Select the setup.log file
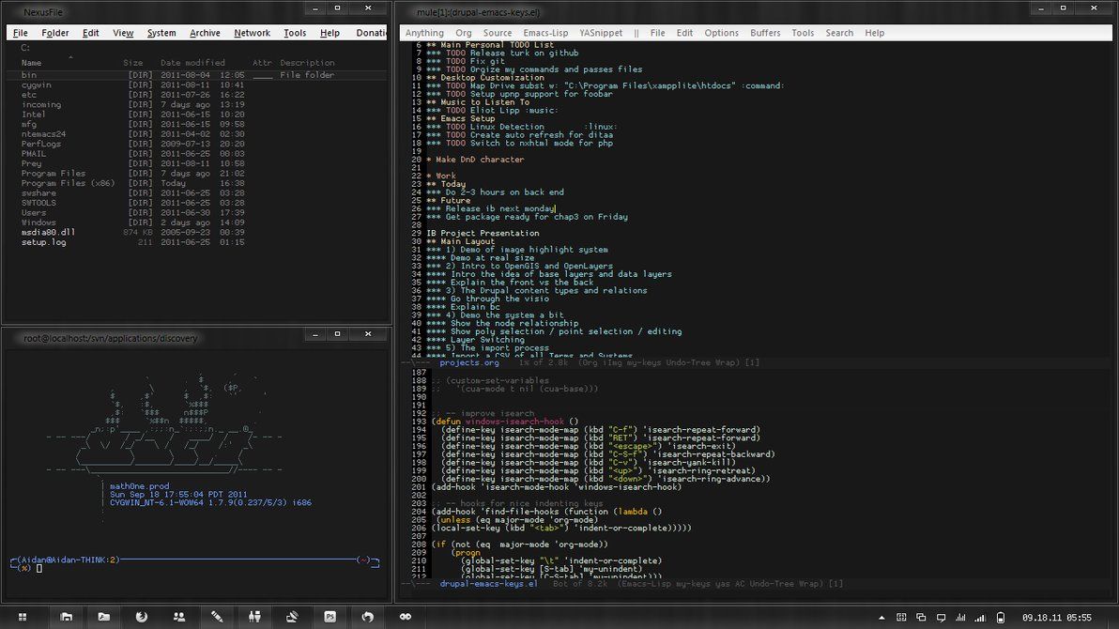This screenshot has height=629, width=1119. (x=44, y=242)
